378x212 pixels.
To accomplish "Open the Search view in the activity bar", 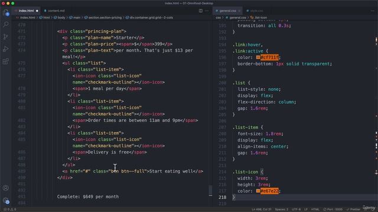I will click(6, 24).
